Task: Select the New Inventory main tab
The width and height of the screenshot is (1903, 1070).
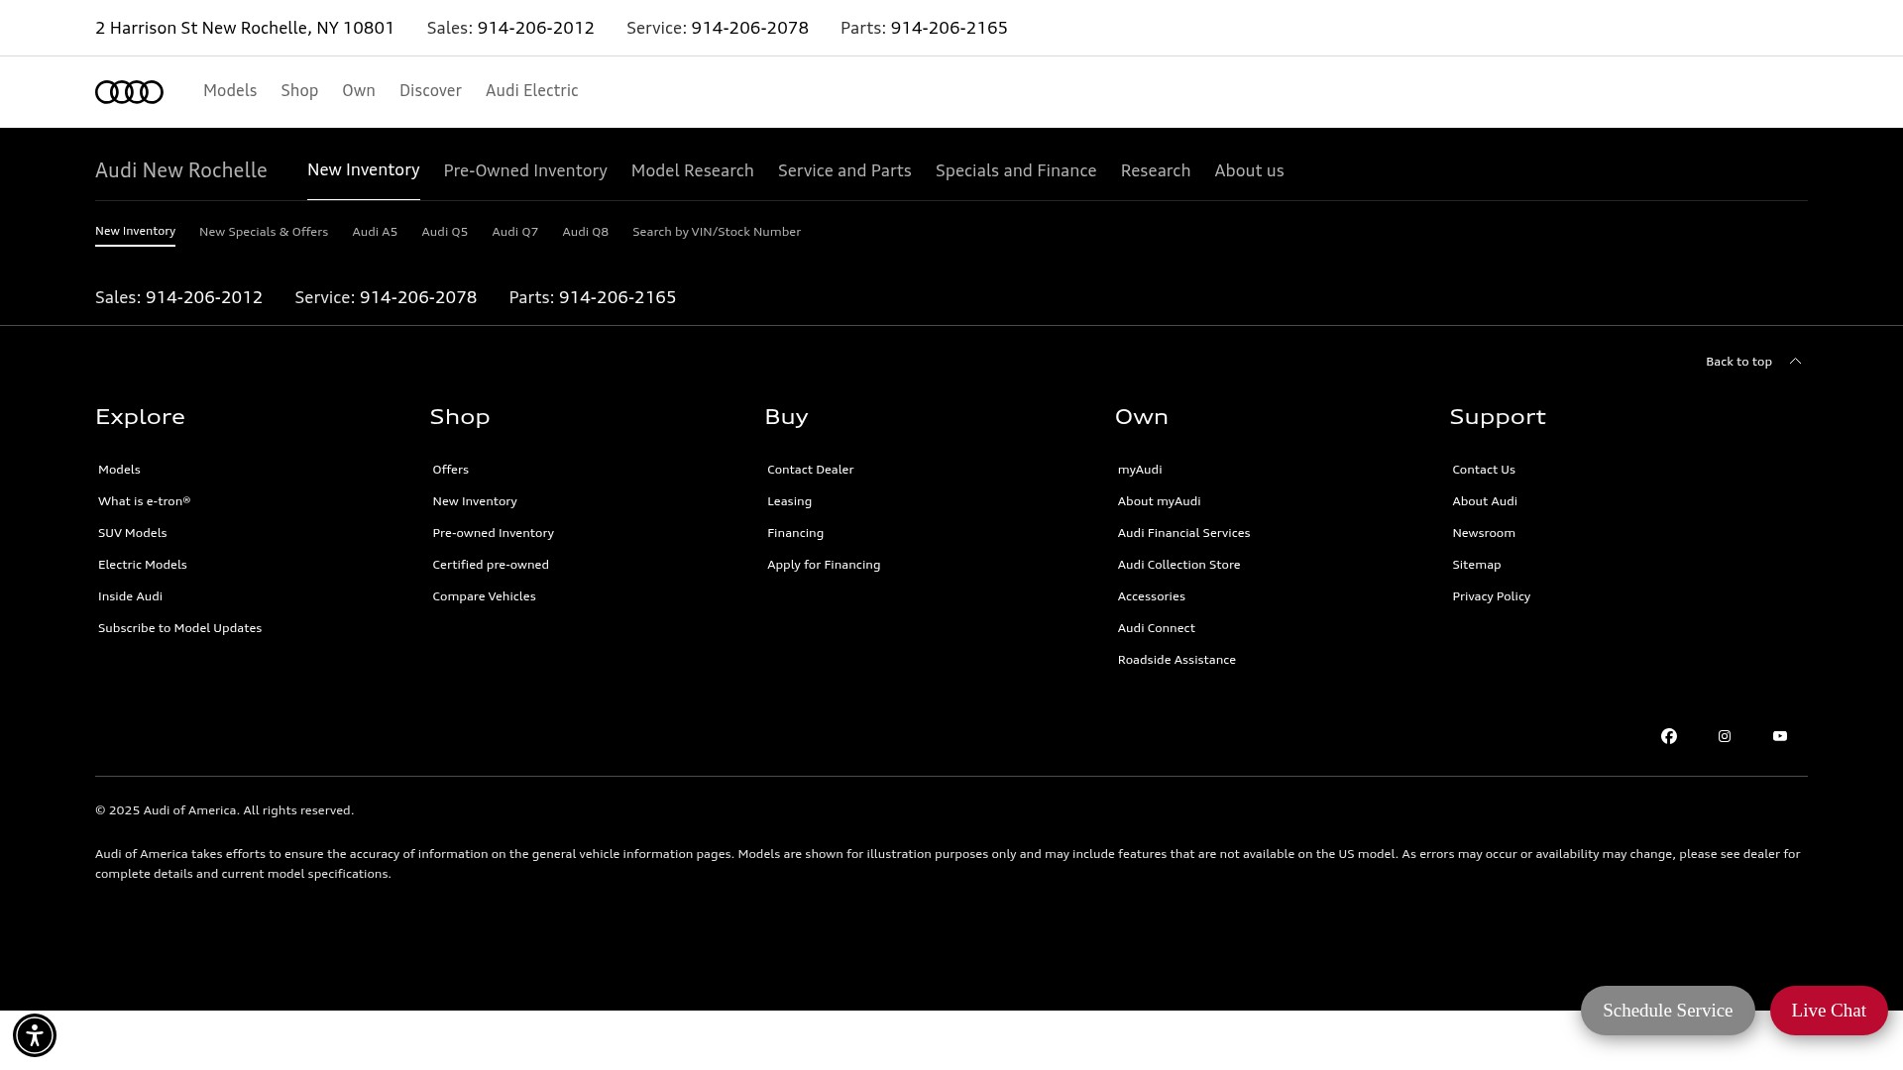Action: pyautogui.click(x=364, y=170)
